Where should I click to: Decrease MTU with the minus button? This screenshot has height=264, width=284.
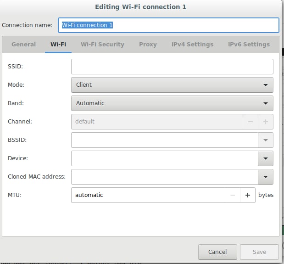[x=233, y=195]
